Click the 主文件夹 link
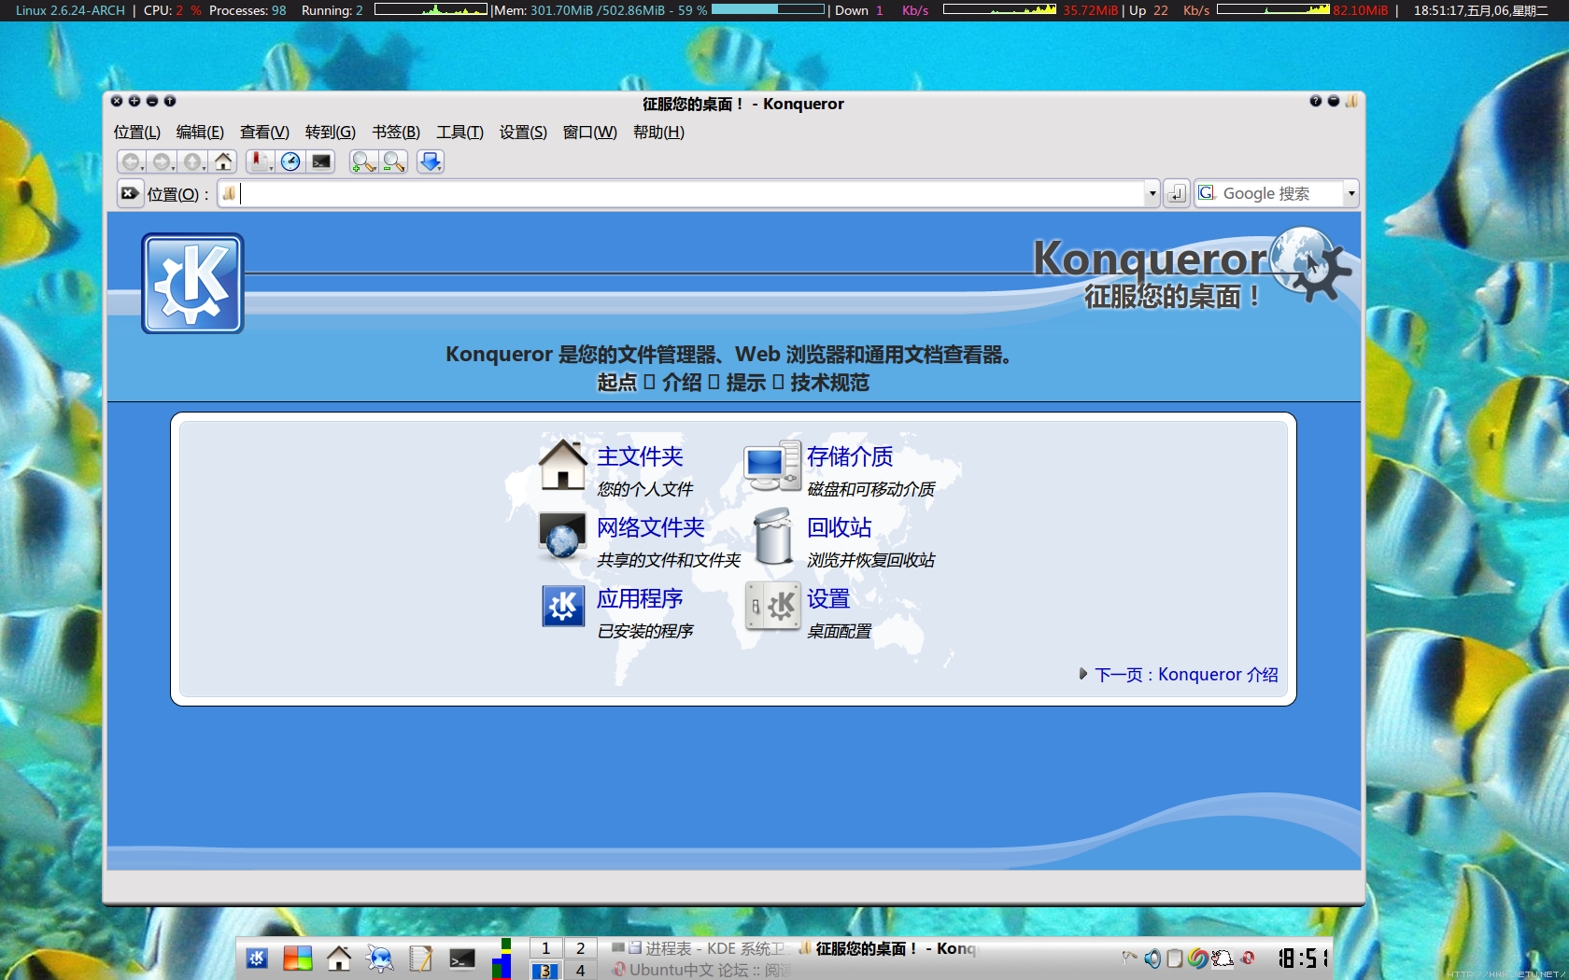The height and width of the screenshot is (980, 1569). (640, 456)
